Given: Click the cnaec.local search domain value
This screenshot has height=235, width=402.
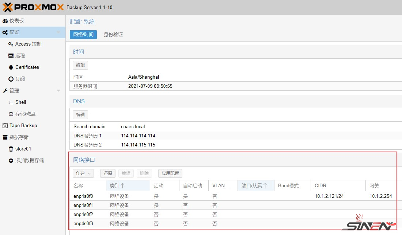Looking at the screenshot, I should [133, 126].
